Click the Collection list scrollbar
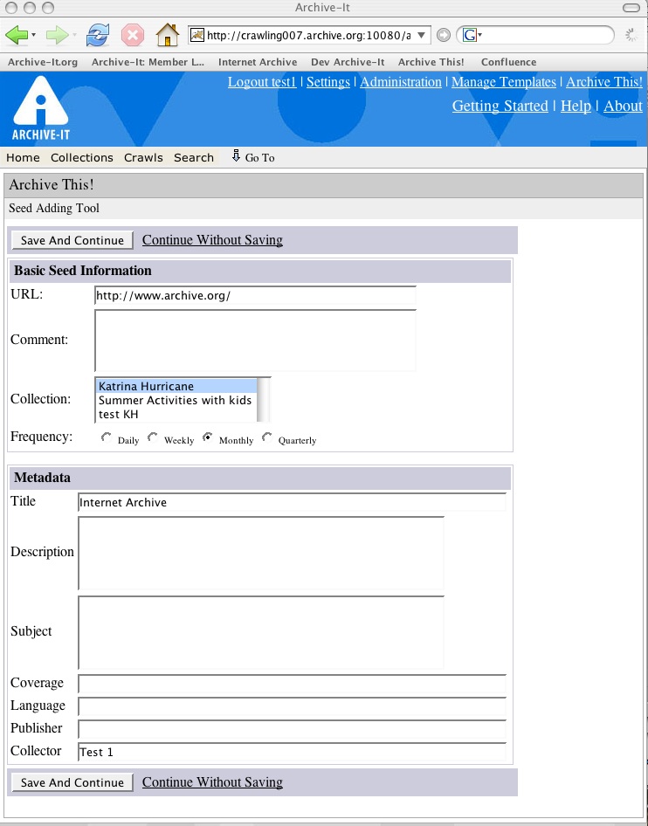This screenshot has width=648, height=826. [x=265, y=400]
